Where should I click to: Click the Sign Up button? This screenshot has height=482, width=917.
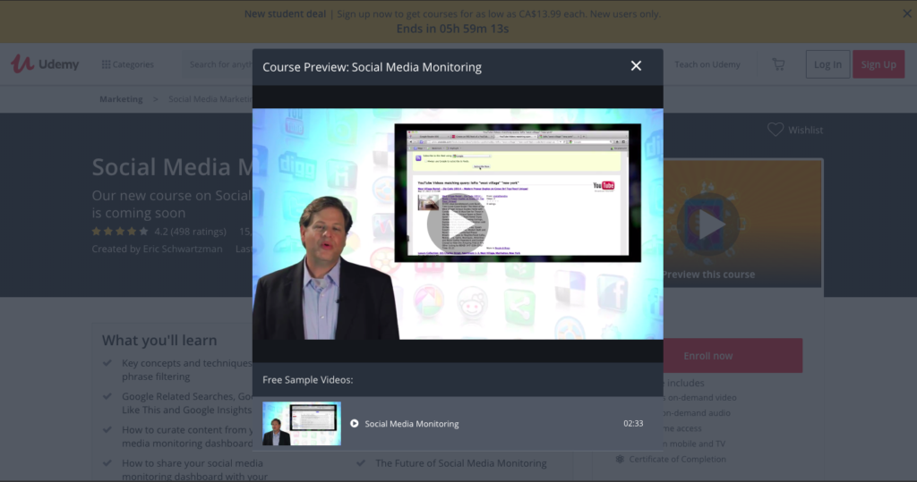878,64
